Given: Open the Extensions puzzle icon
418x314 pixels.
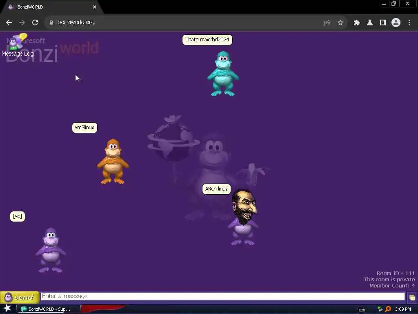Looking at the screenshot, I should click(357, 23).
